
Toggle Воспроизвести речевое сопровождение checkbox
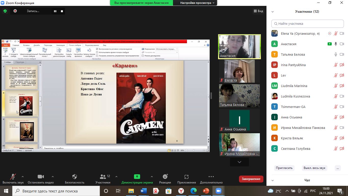(x=97, y=49)
